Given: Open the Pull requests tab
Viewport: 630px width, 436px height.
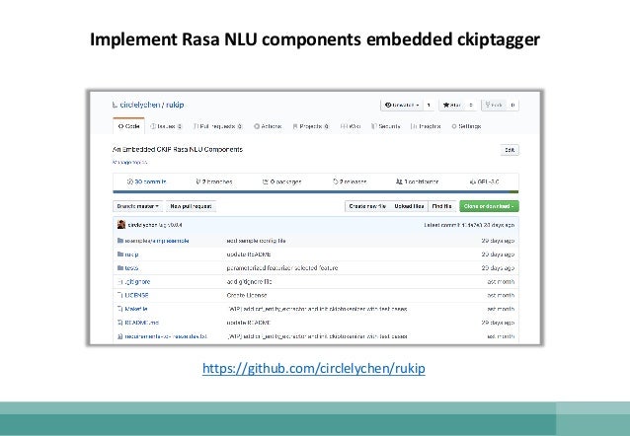Looking at the screenshot, I should click(x=218, y=126).
